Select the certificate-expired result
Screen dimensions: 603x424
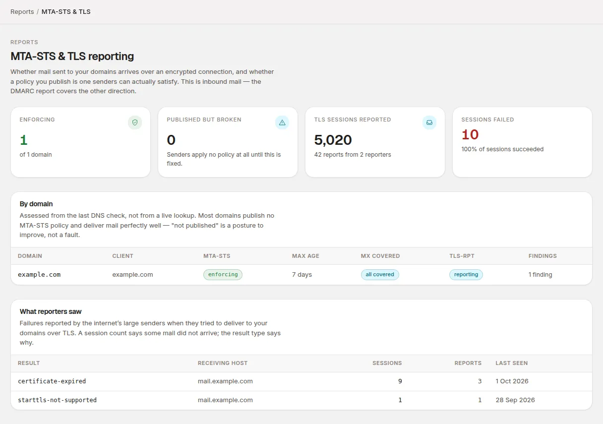tap(52, 381)
